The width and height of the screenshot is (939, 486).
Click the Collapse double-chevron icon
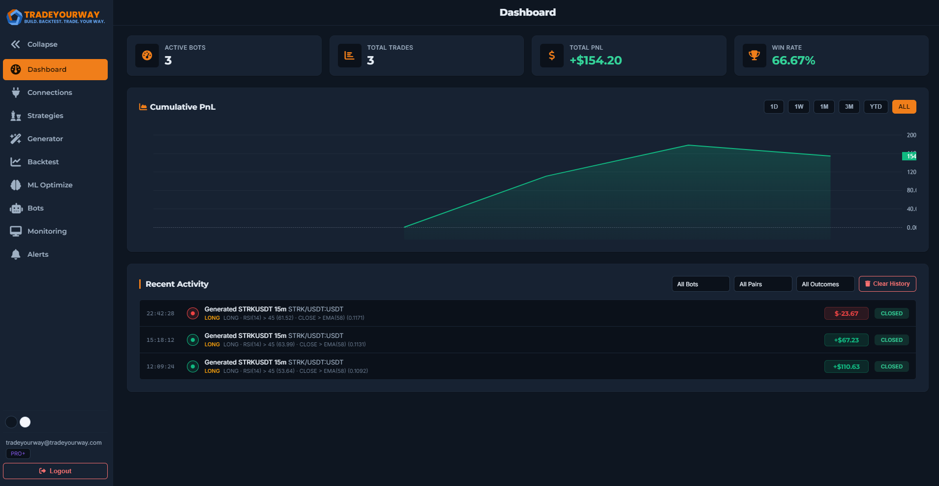16,44
